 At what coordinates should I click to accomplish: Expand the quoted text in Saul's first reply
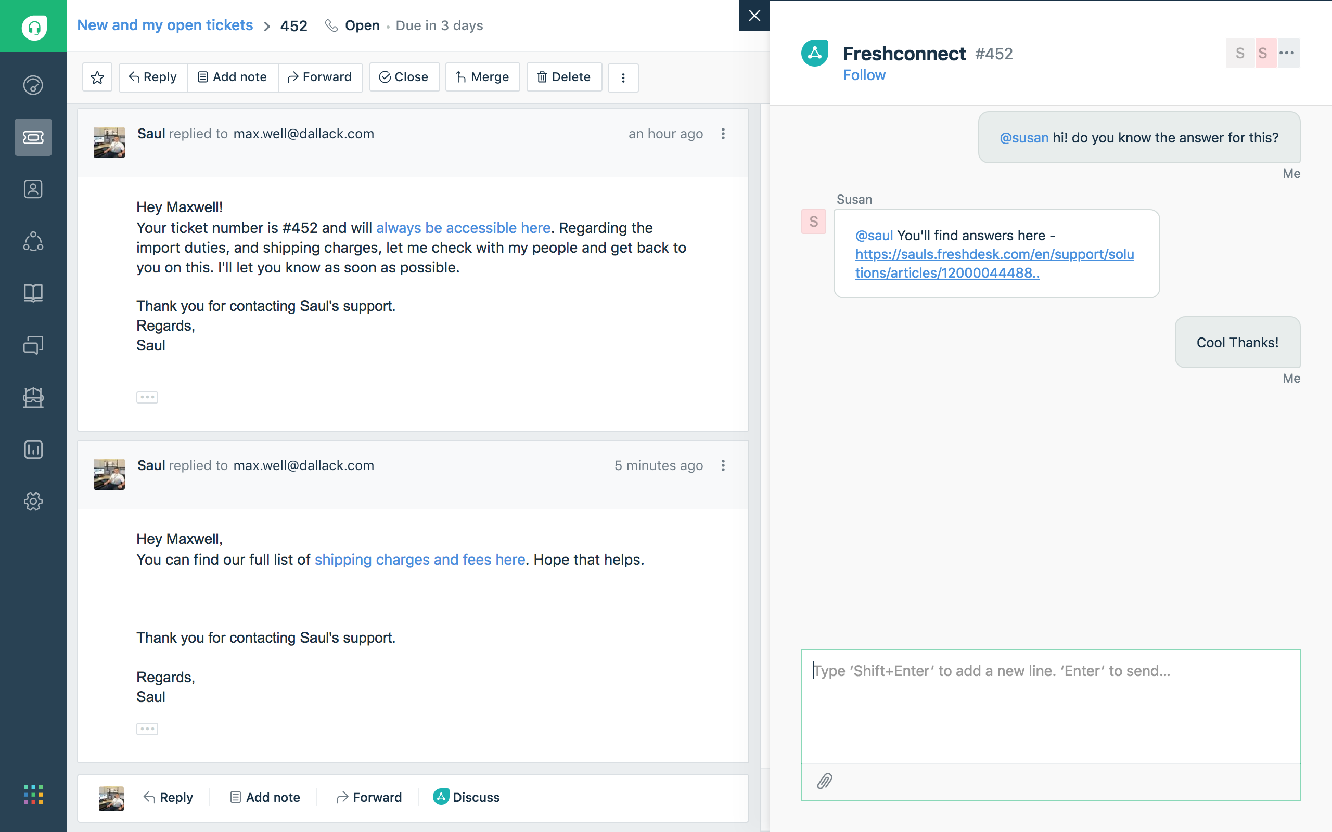click(x=147, y=396)
